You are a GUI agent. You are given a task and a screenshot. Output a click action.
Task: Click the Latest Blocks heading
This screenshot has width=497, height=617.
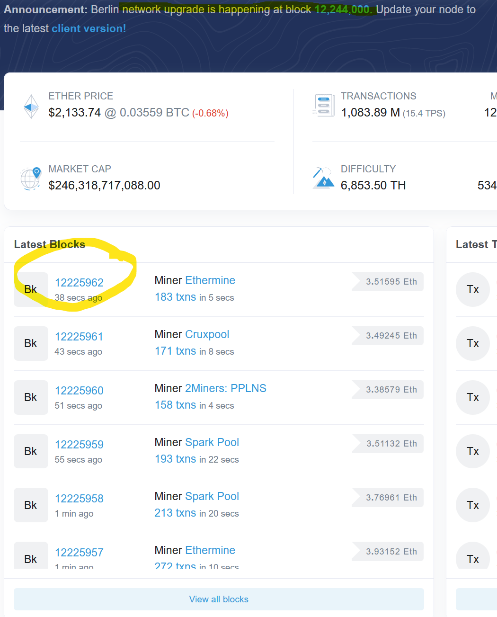coord(50,244)
